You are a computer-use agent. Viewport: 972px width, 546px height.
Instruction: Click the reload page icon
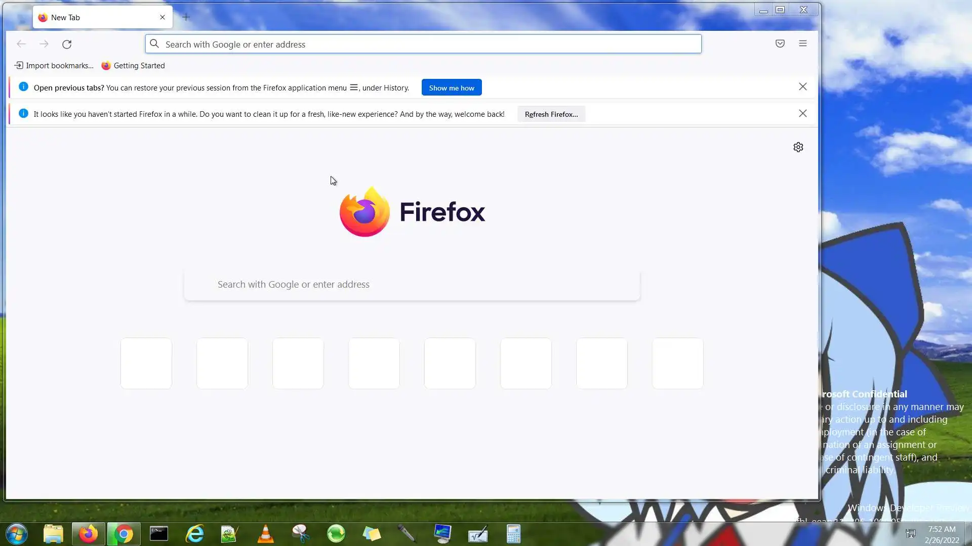click(67, 44)
